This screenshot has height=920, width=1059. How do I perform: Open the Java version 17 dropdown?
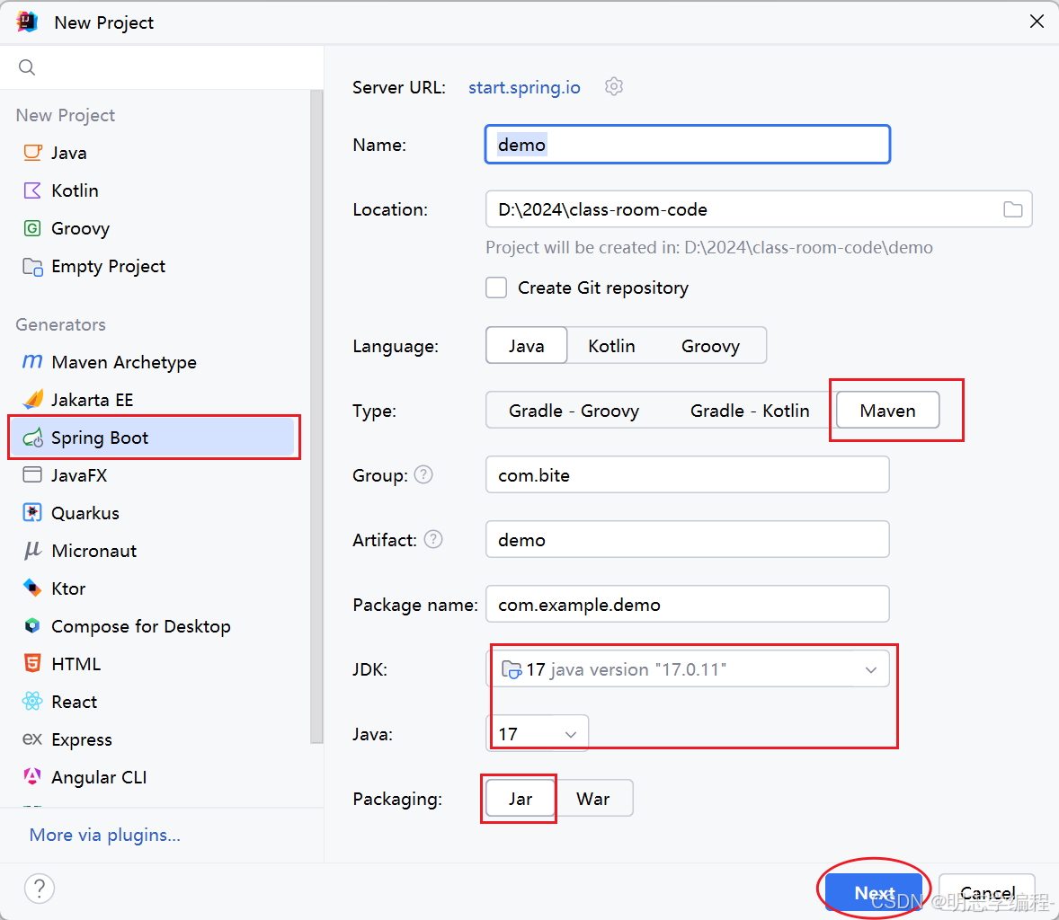537,734
